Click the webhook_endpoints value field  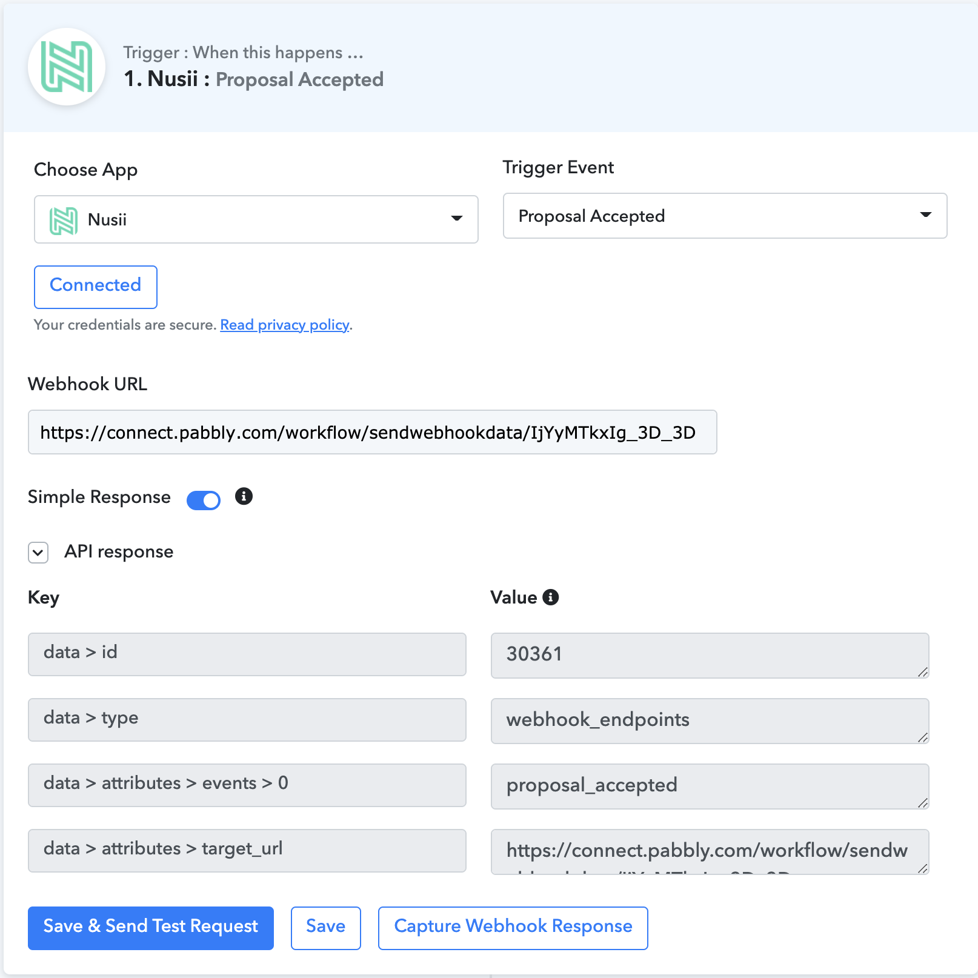[710, 720]
